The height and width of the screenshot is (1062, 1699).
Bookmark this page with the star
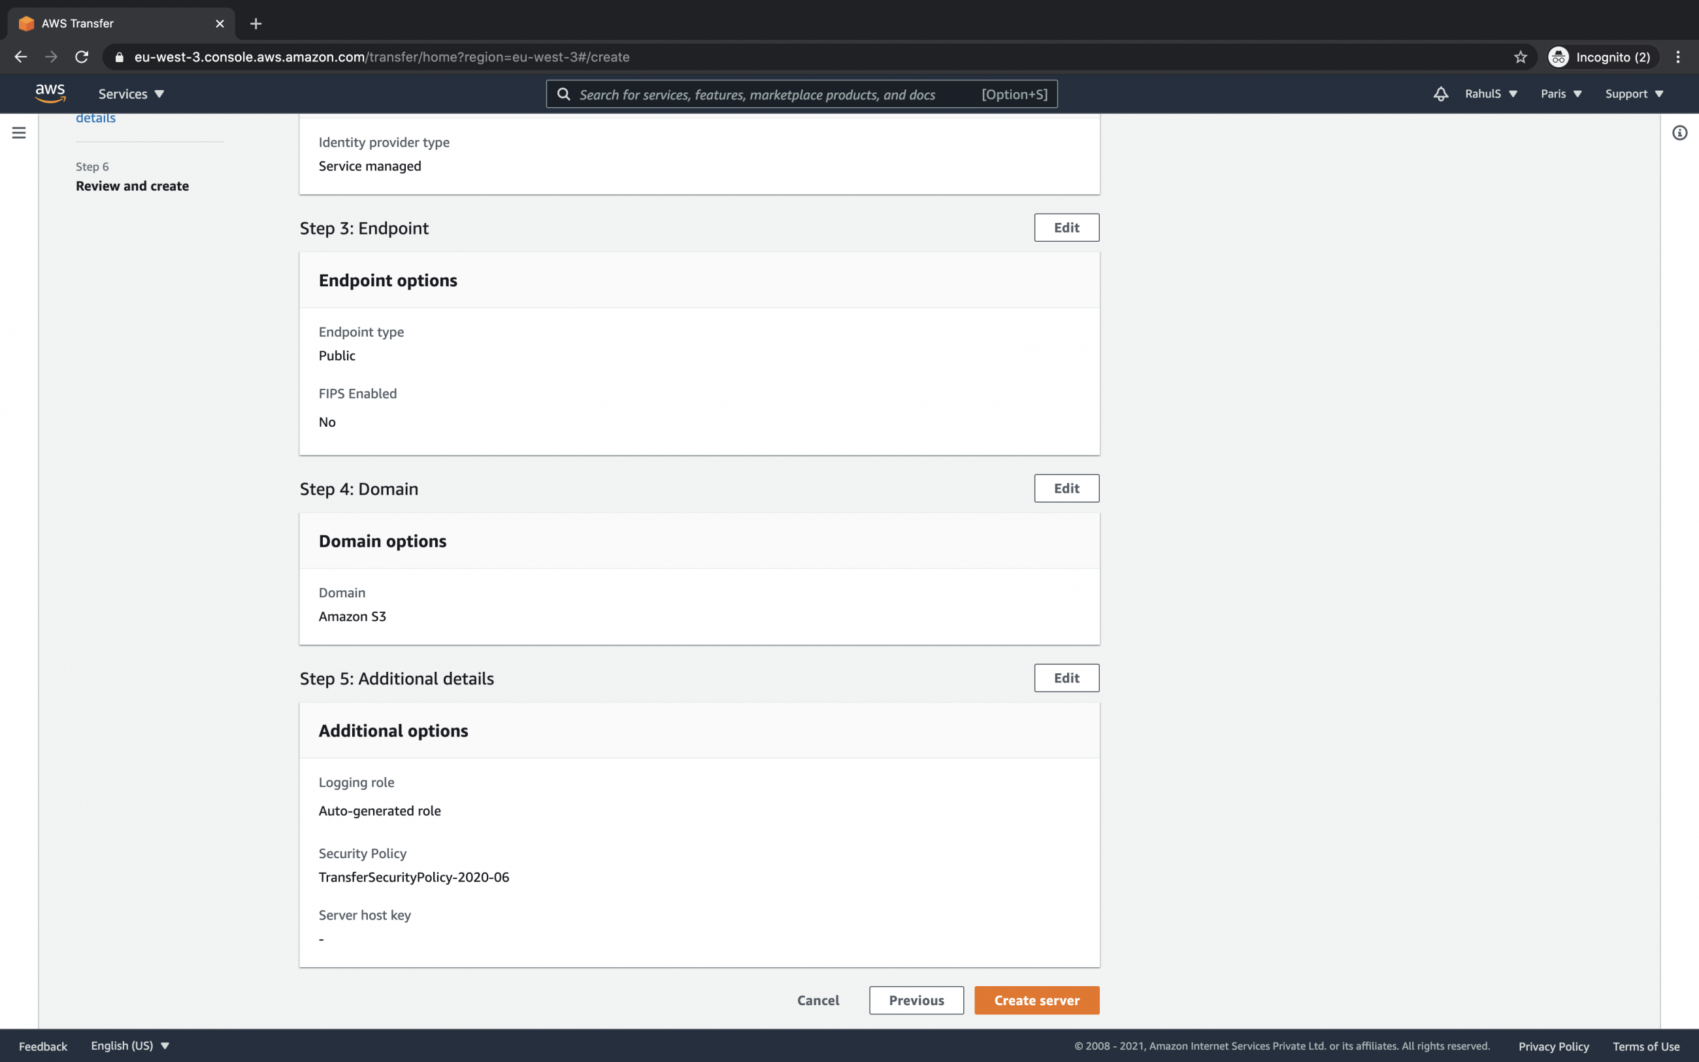(1520, 57)
